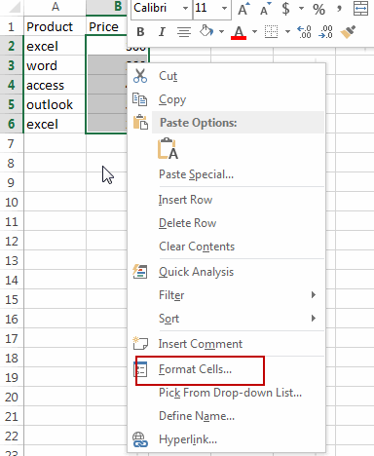Select row 10 header
374x456 pixels.
point(12,202)
